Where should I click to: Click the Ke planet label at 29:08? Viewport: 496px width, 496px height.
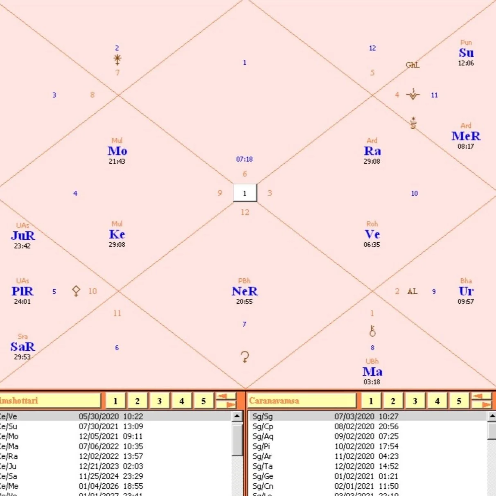click(x=117, y=234)
